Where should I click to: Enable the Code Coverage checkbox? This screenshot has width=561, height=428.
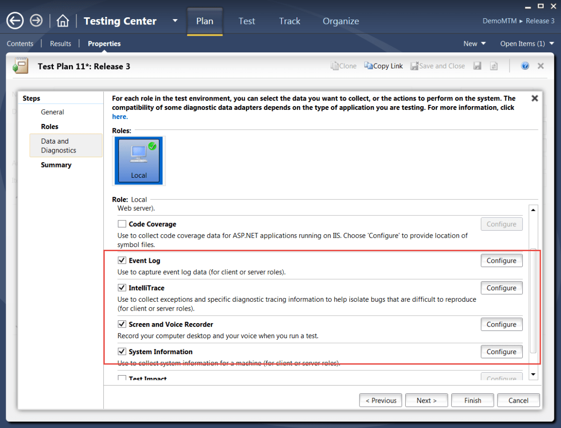pos(122,224)
